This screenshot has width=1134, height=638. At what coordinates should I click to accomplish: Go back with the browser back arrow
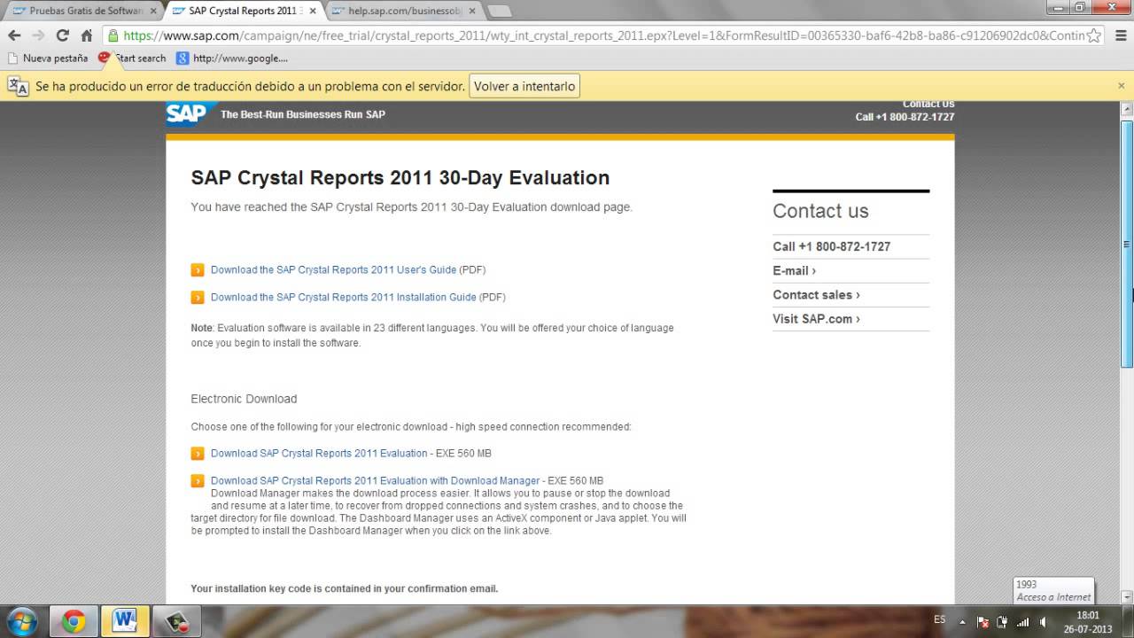tap(14, 35)
